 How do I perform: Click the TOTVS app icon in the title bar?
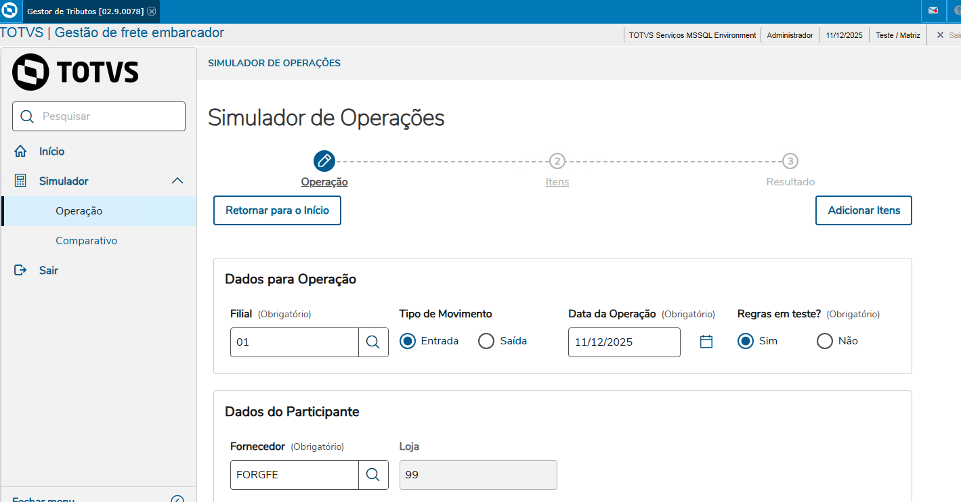pos(10,11)
